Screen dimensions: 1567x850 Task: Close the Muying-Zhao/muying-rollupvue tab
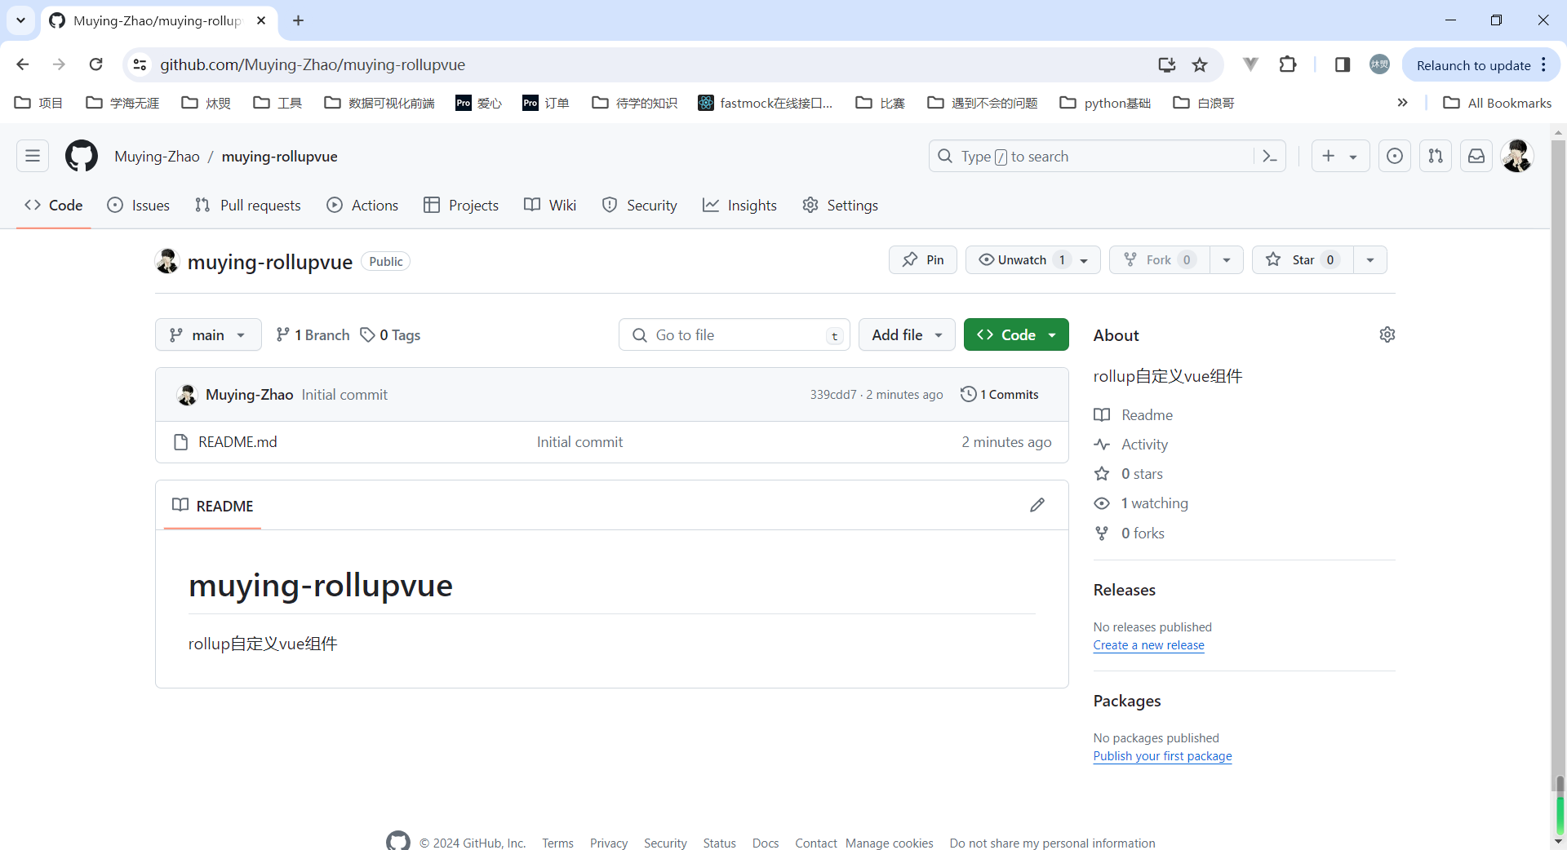(x=261, y=20)
